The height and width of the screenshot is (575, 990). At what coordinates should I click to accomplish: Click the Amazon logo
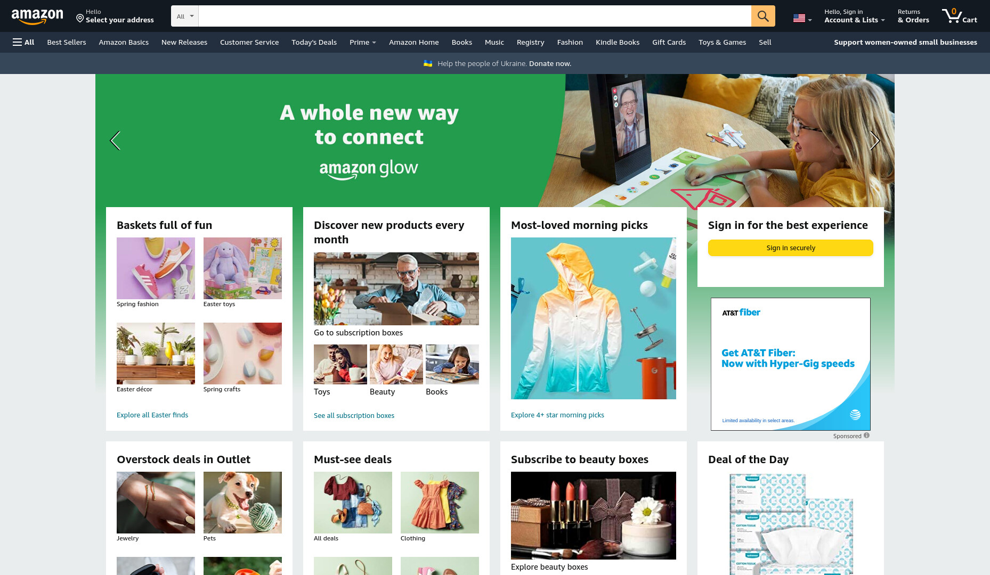click(37, 17)
